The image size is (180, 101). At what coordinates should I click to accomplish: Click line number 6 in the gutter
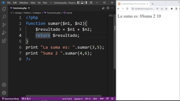[x=20, y=47]
